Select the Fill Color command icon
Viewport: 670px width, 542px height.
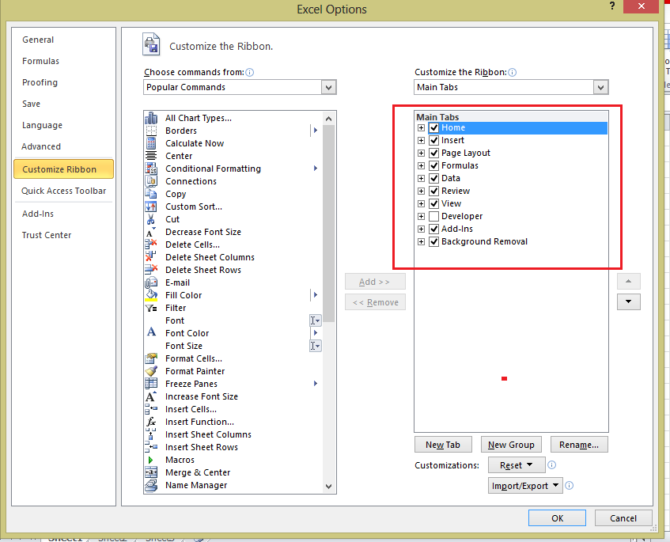152,295
